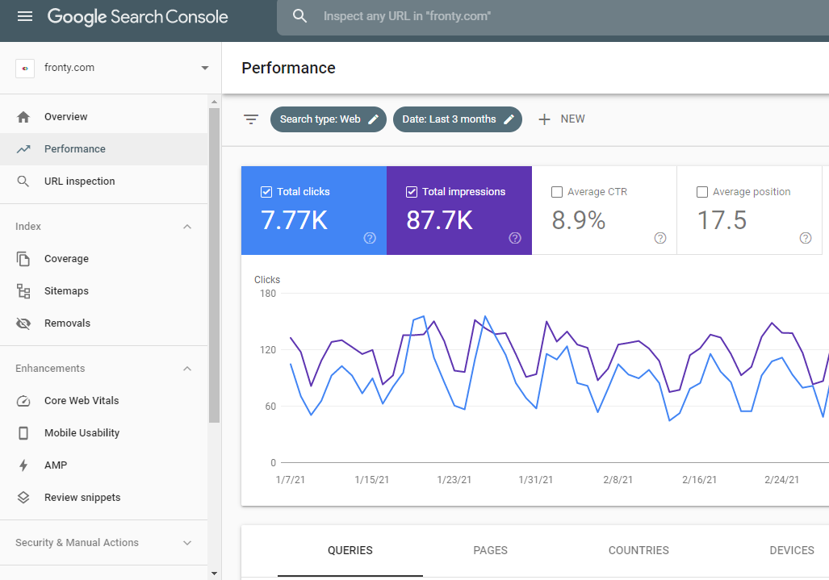Image resolution: width=829 pixels, height=580 pixels.
Task: Switch to the QUERIES tab
Action: [x=350, y=550]
